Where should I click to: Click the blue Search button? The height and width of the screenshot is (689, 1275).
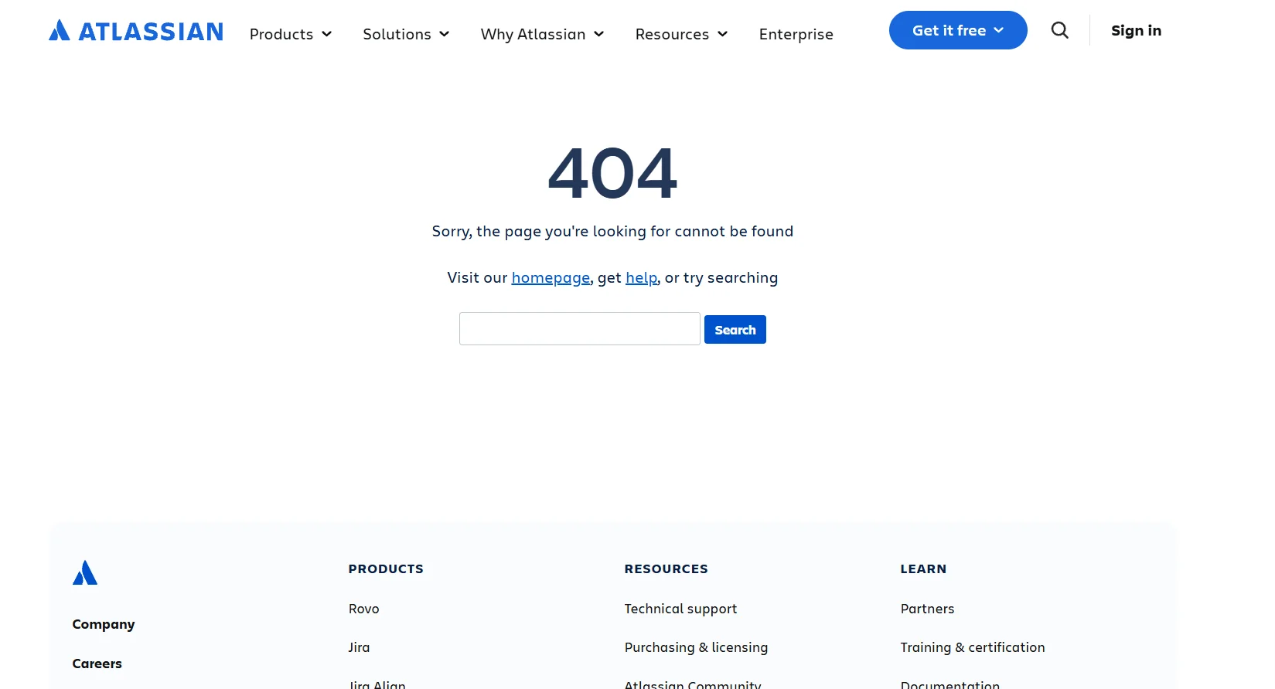pyautogui.click(x=735, y=330)
